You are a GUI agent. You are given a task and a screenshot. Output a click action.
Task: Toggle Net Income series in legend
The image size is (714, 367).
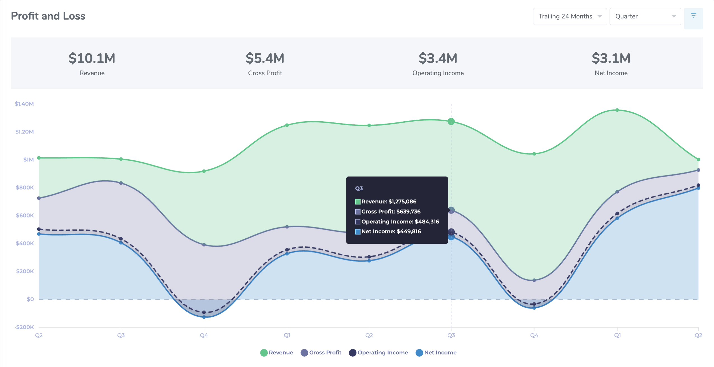(436, 352)
